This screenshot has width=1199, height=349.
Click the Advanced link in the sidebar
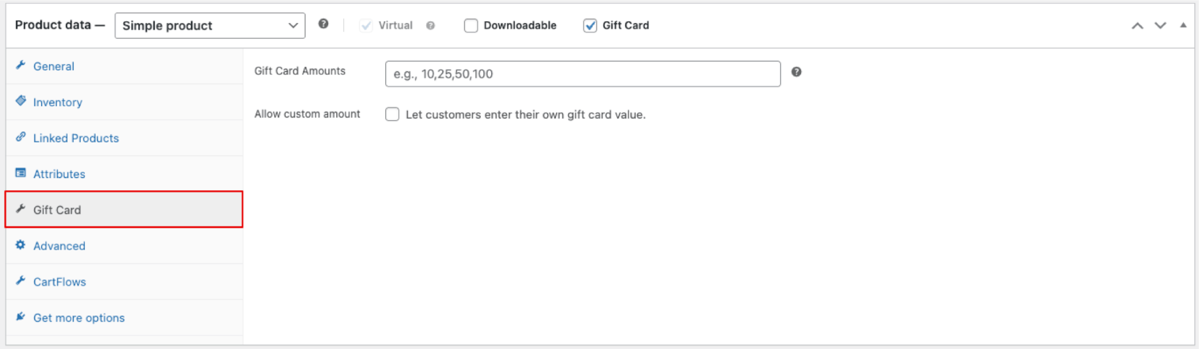(x=59, y=245)
